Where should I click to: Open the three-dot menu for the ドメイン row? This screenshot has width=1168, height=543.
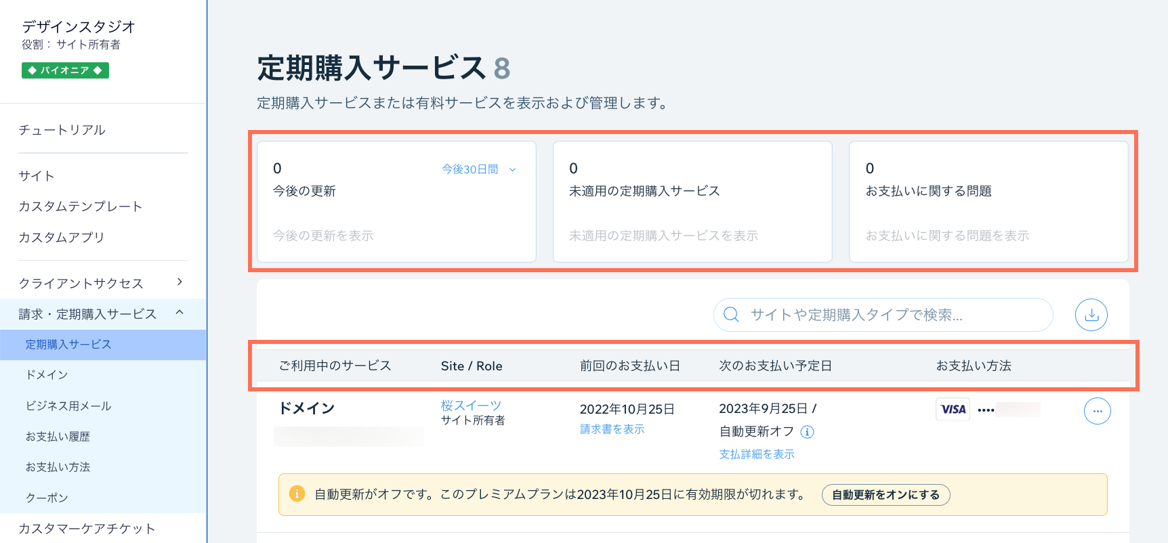1097,411
